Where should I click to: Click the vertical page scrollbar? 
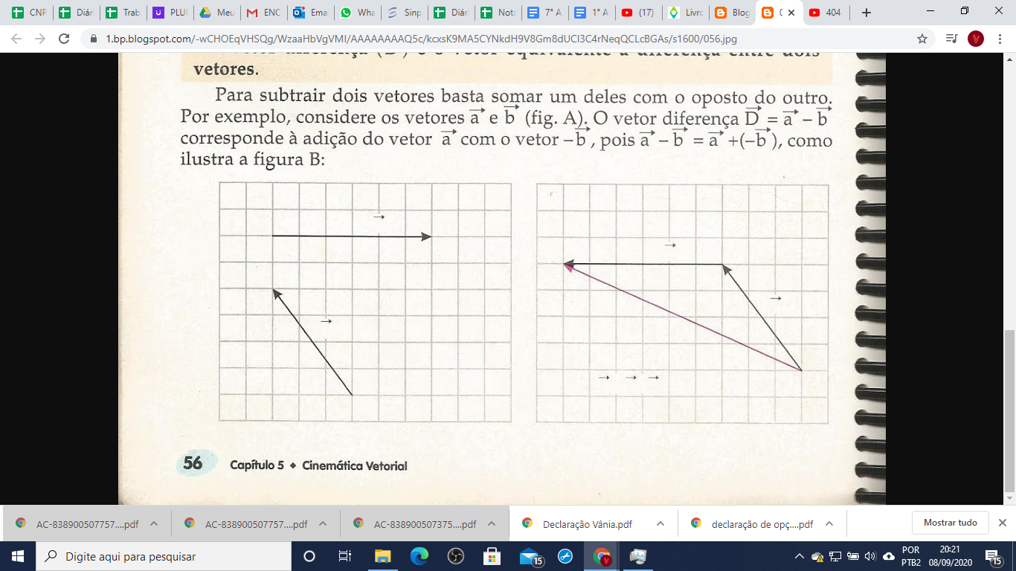tap(1009, 410)
